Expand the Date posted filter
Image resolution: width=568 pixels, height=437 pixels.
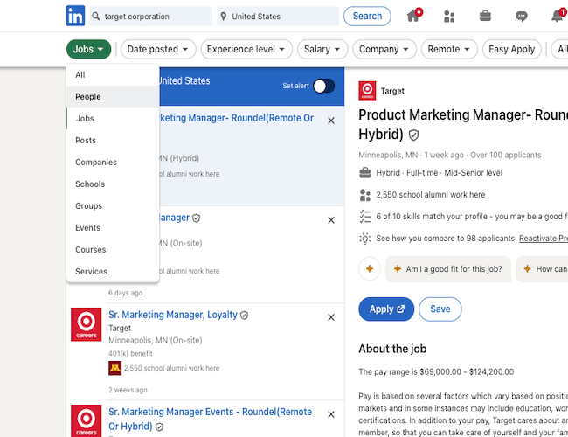point(158,50)
